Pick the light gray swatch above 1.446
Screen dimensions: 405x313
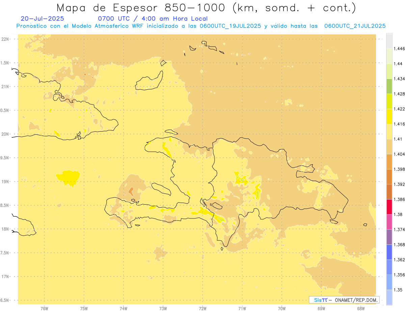(389, 41)
